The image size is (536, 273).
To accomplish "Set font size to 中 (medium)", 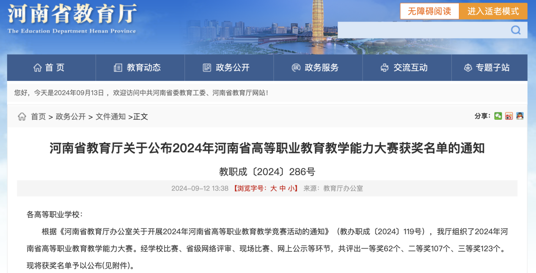I will click(x=283, y=188).
